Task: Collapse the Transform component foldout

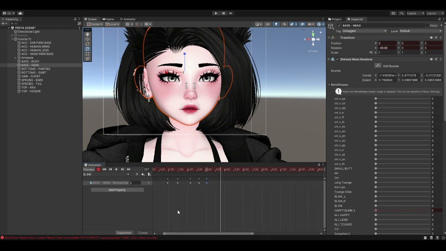Action: coord(329,38)
